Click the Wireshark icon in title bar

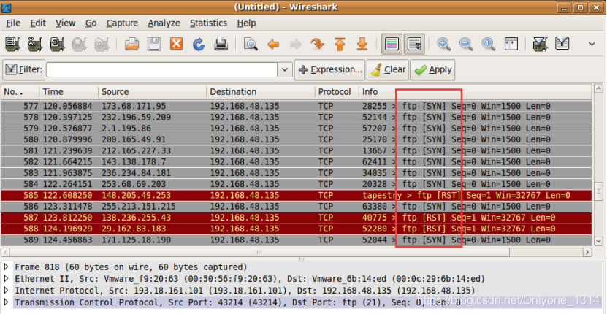pos(7,7)
